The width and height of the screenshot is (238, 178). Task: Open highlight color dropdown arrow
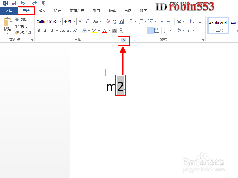[99, 31]
